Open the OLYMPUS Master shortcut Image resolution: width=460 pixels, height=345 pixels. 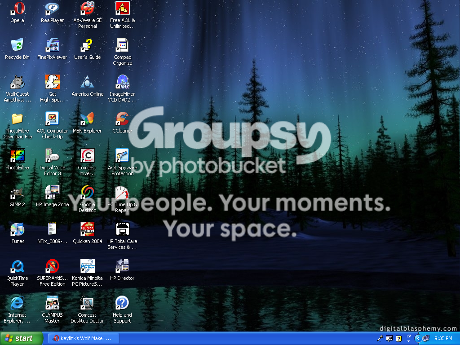coord(52,303)
